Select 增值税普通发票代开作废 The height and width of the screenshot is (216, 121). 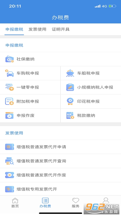point(60,175)
